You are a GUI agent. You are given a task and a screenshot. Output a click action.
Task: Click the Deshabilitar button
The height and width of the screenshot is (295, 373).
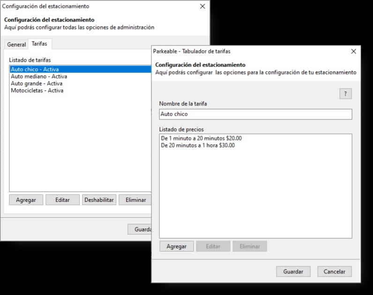(x=99, y=199)
